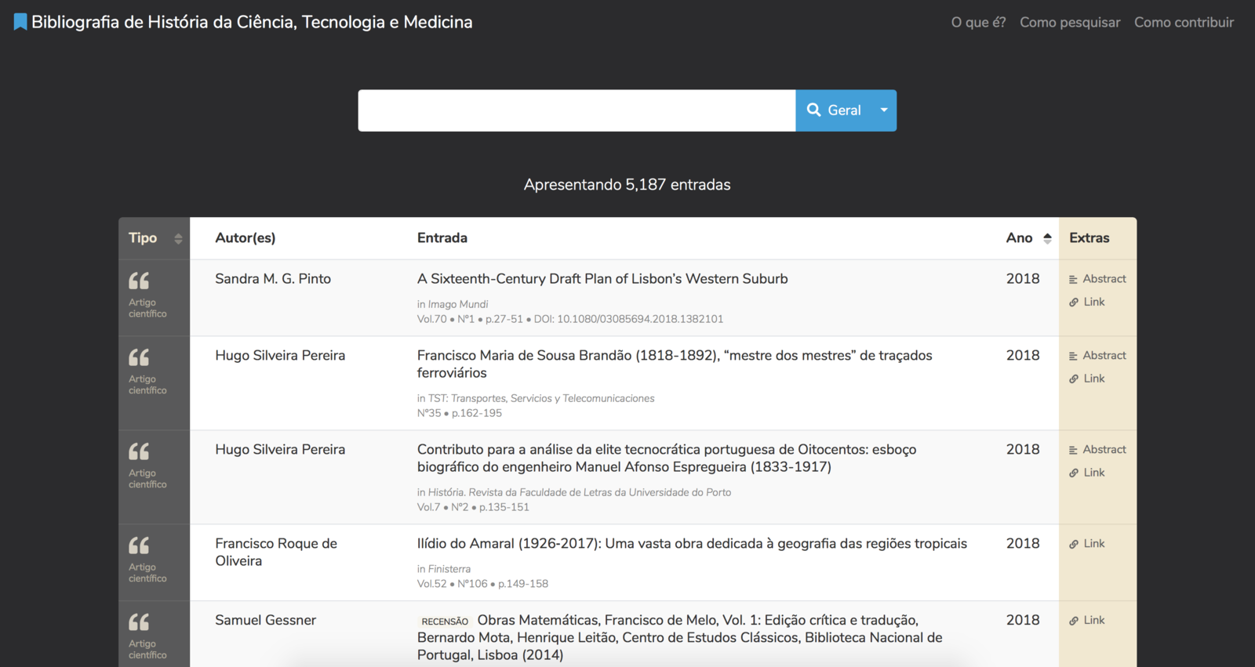
Task: Show Abstract for Sousa Brandão entry
Action: 1097,356
